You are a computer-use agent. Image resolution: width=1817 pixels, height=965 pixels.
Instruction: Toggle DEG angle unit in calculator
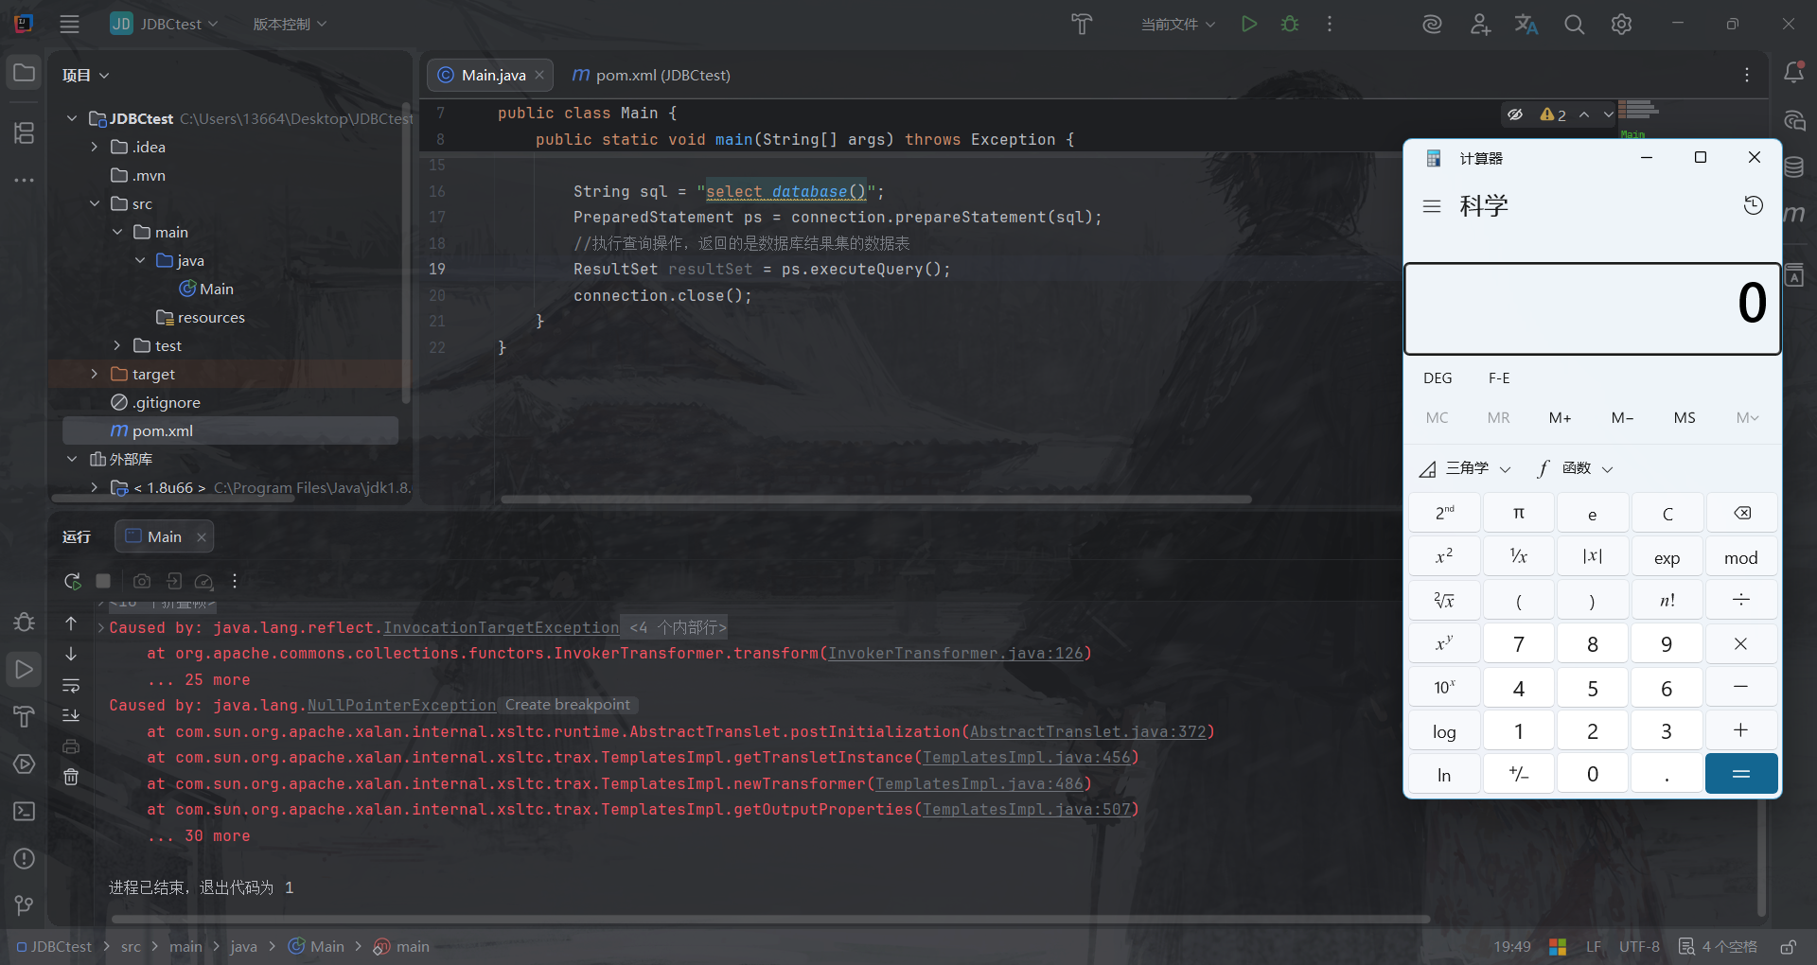pos(1437,378)
